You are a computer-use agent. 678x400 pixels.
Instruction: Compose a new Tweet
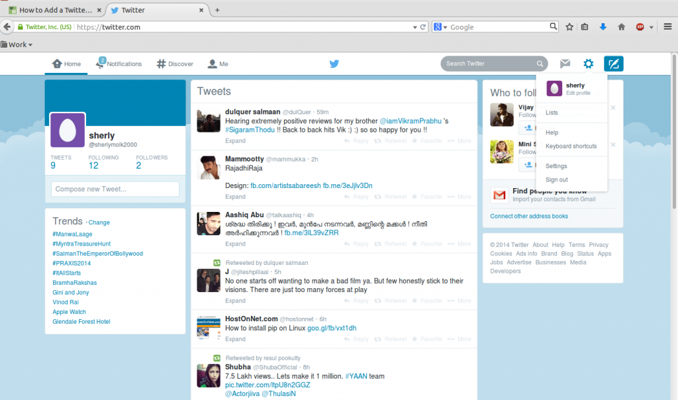pos(613,64)
